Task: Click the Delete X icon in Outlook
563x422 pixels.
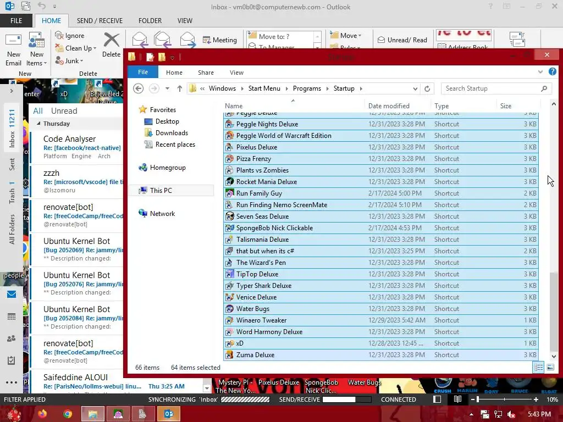Action: (111, 40)
